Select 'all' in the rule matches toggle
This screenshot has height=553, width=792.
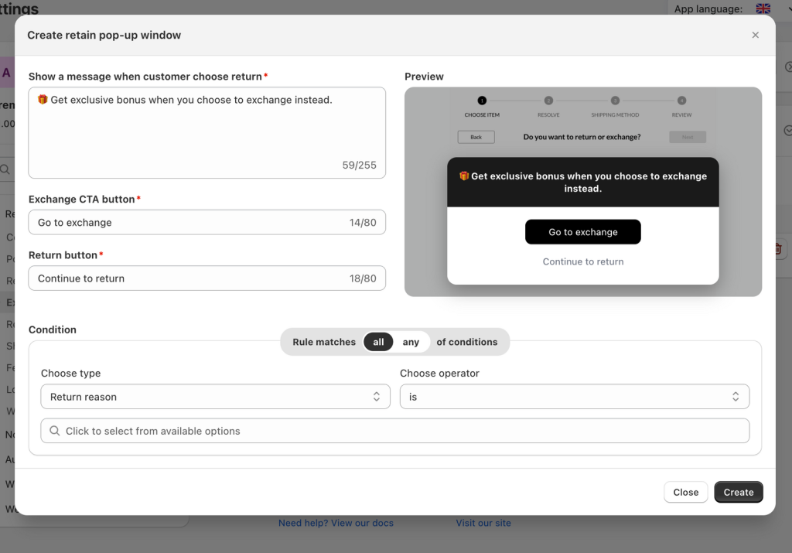378,341
